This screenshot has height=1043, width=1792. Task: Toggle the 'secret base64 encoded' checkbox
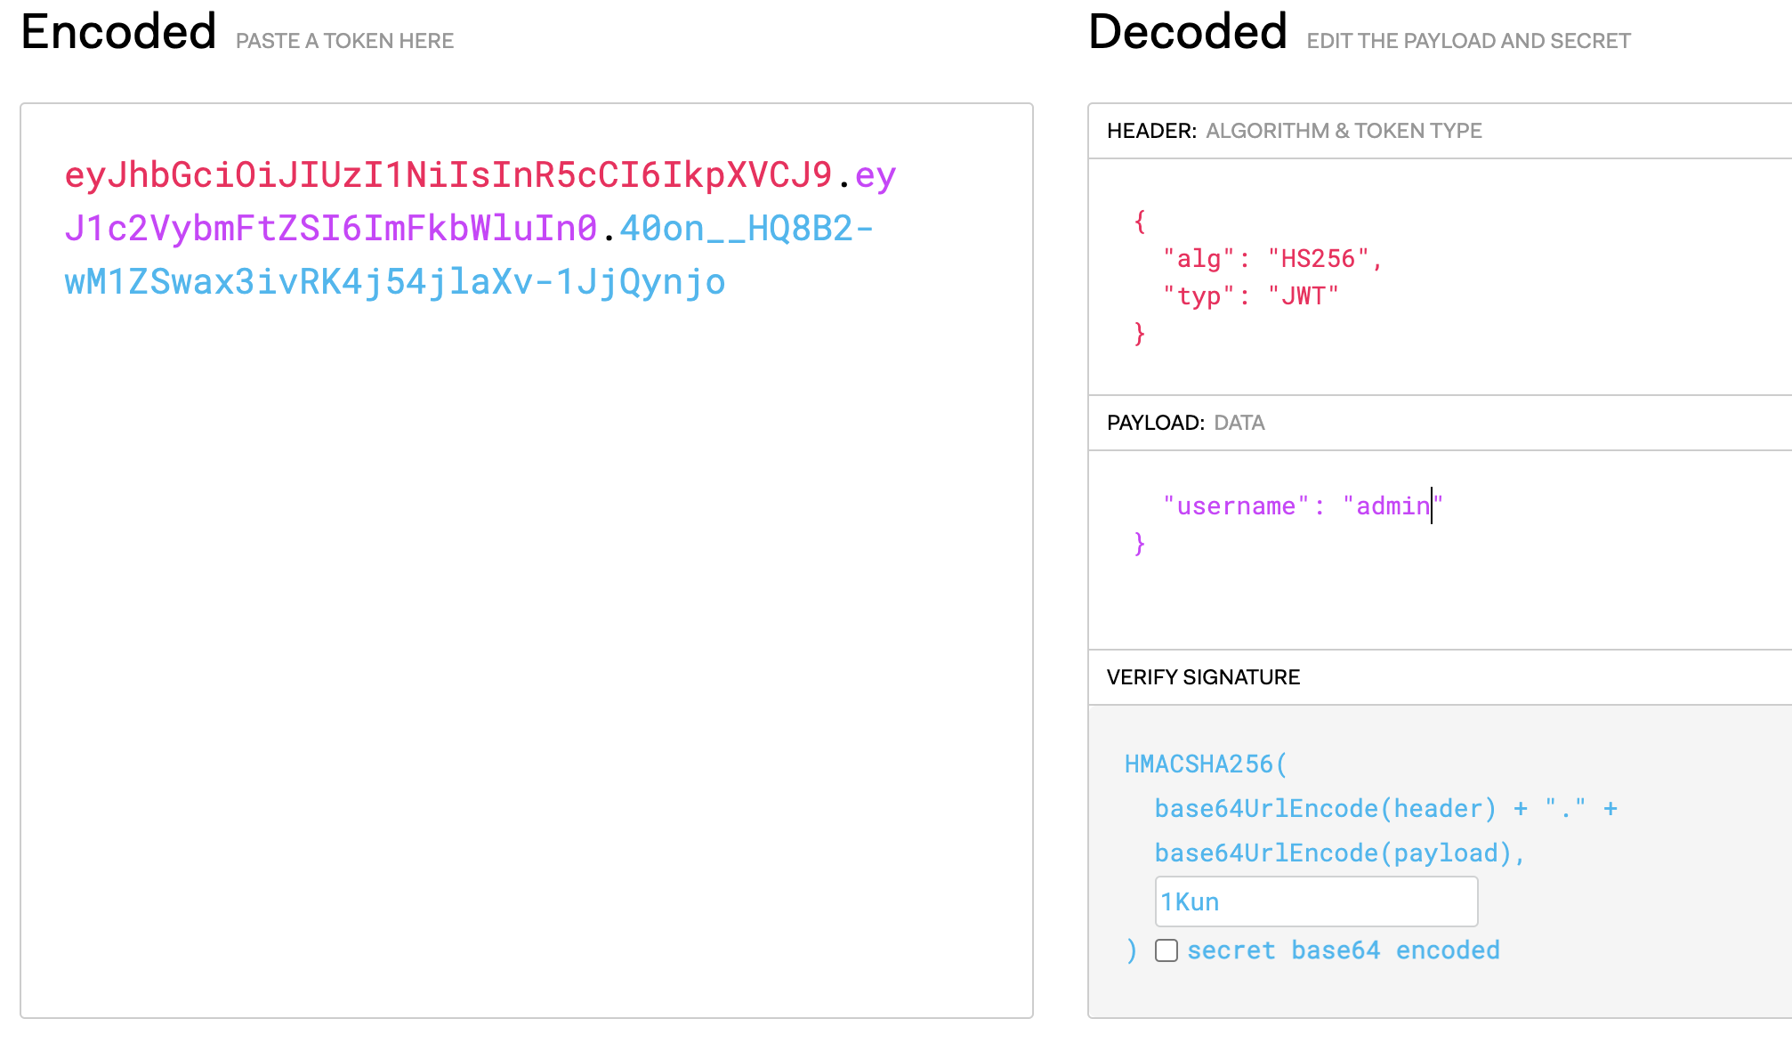tap(1166, 950)
